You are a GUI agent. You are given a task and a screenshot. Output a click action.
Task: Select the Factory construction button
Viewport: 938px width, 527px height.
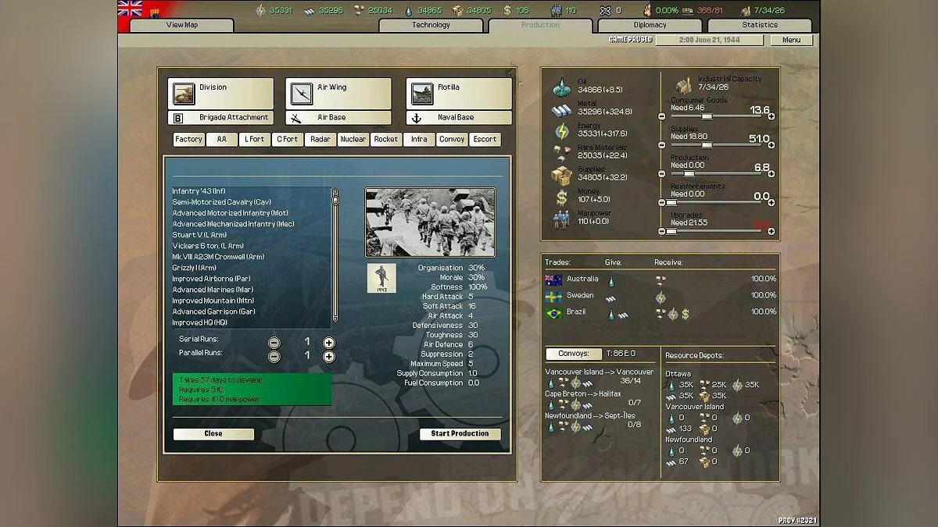(188, 139)
